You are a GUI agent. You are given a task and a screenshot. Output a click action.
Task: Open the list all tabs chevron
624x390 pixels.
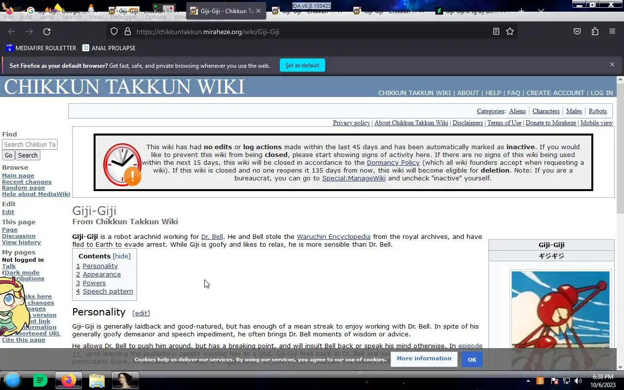tap(541, 11)
